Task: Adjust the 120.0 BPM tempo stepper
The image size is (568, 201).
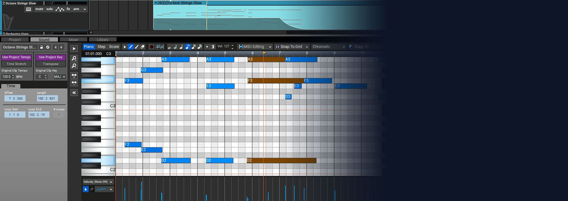Action: [14, 77]
